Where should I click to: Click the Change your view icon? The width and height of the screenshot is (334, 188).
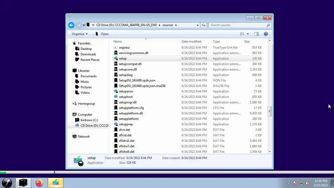242,34
